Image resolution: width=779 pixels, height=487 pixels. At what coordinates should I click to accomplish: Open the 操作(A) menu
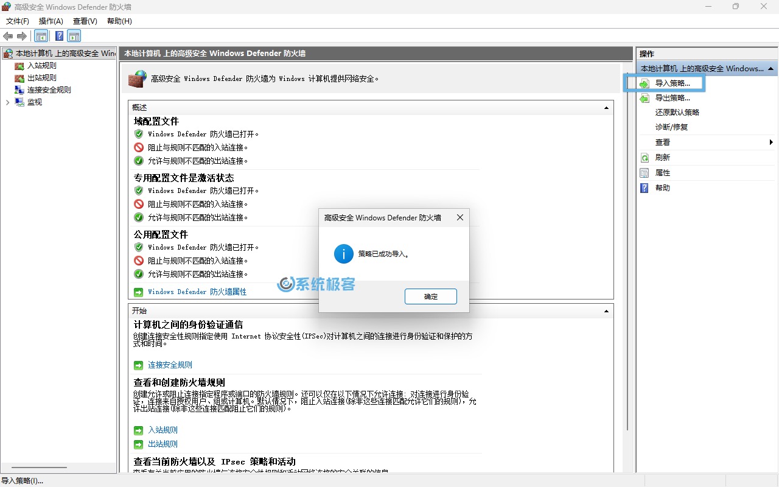tap(51, 21)
